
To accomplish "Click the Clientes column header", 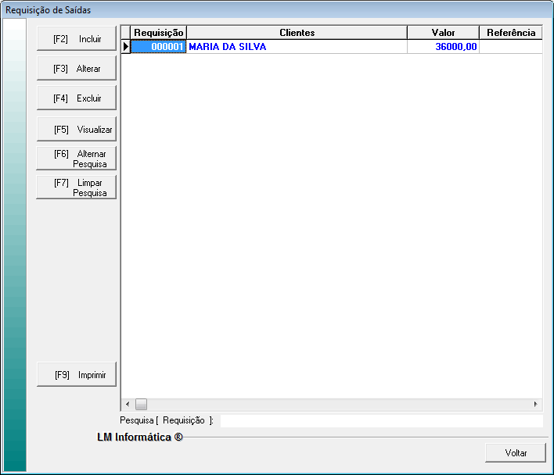I will click(297, 33).
